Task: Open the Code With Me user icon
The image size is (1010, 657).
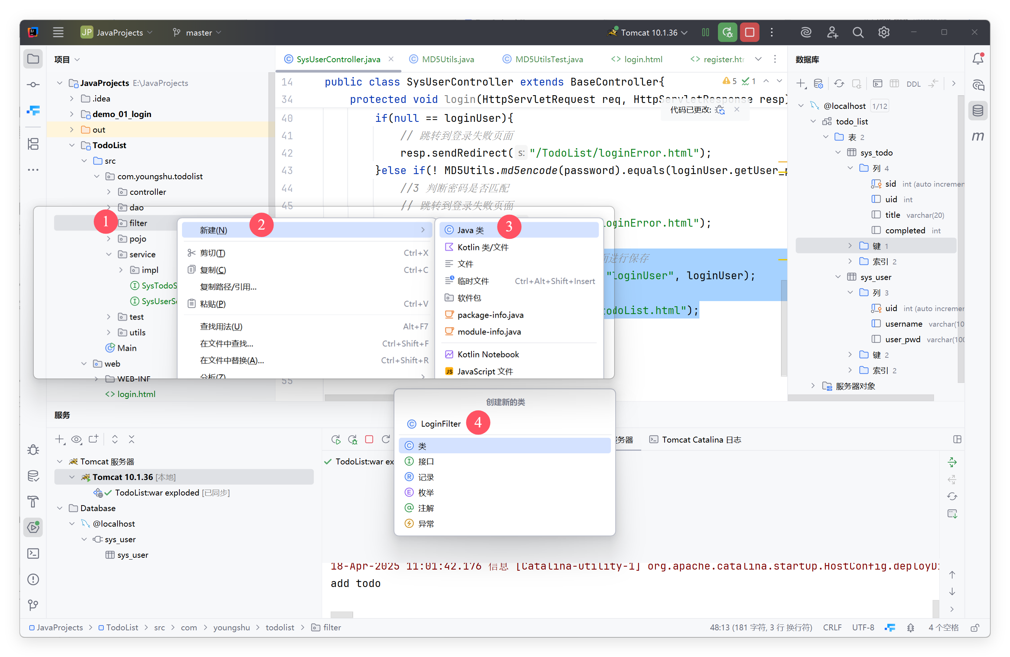Action: tap(832, 32)
